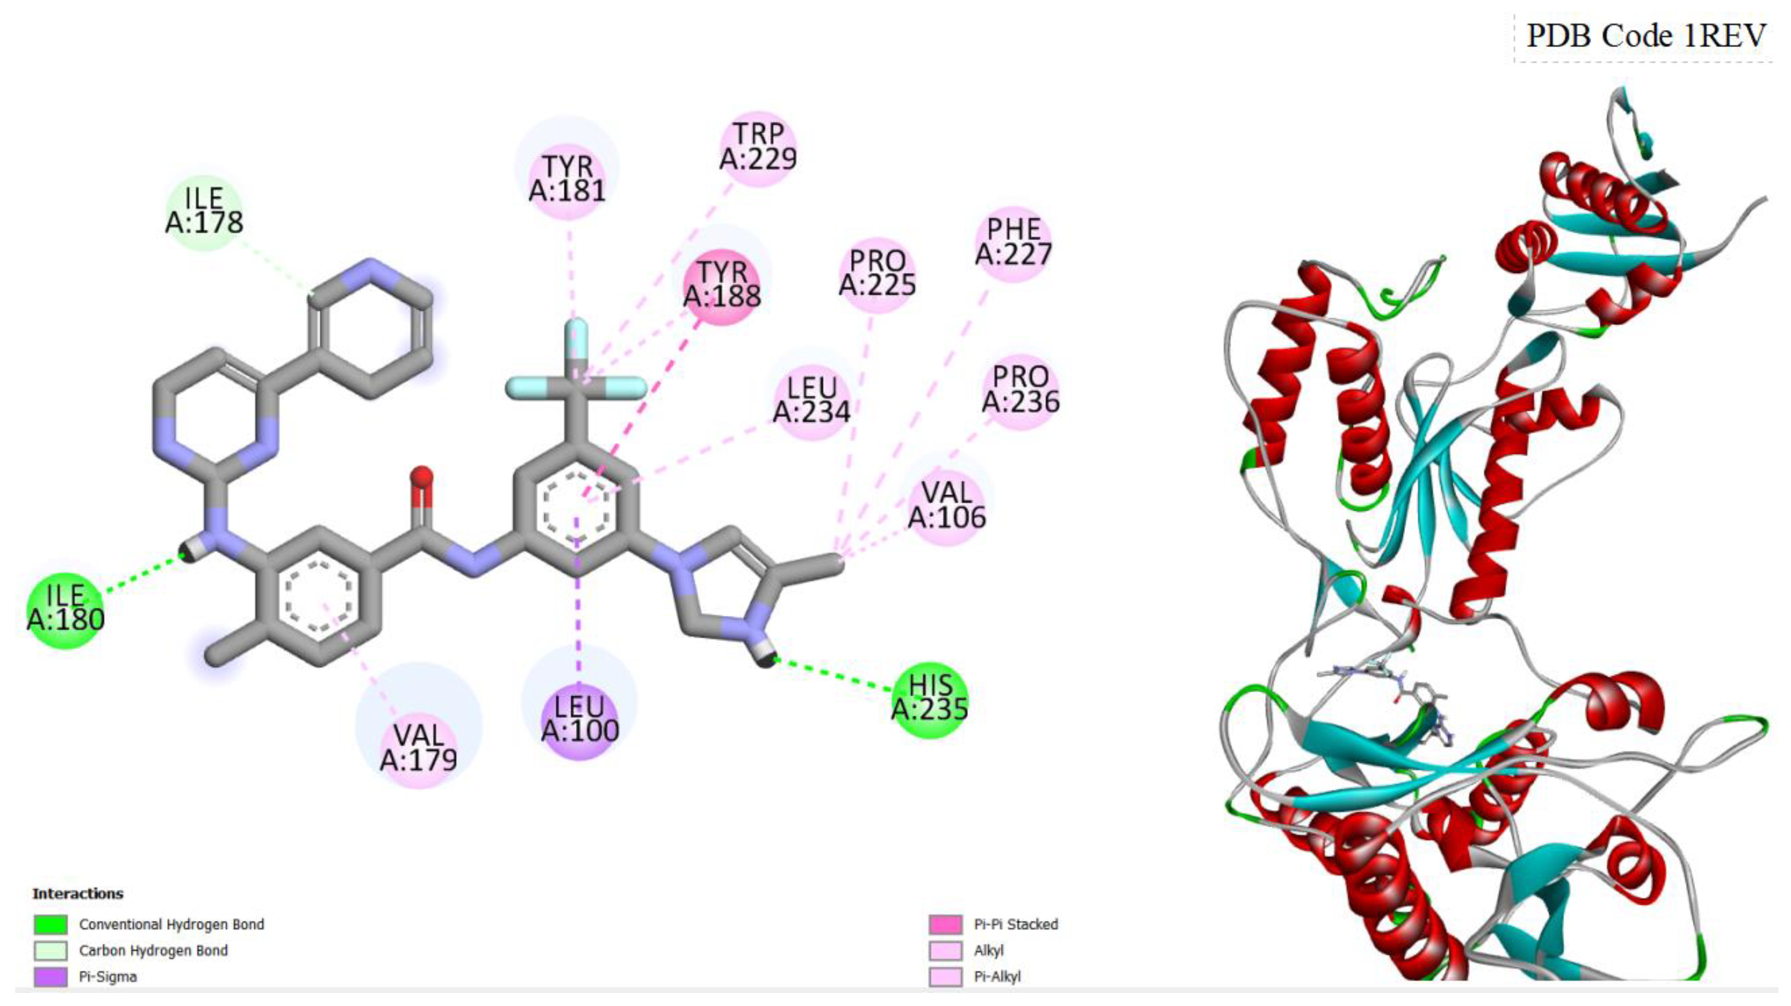
Task: Click the Interactions legend heading
Action: click(78, 894)
